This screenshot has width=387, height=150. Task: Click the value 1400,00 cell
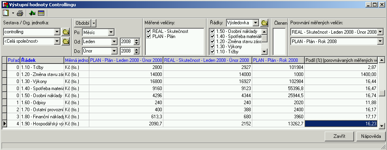[x=341, y=74]
